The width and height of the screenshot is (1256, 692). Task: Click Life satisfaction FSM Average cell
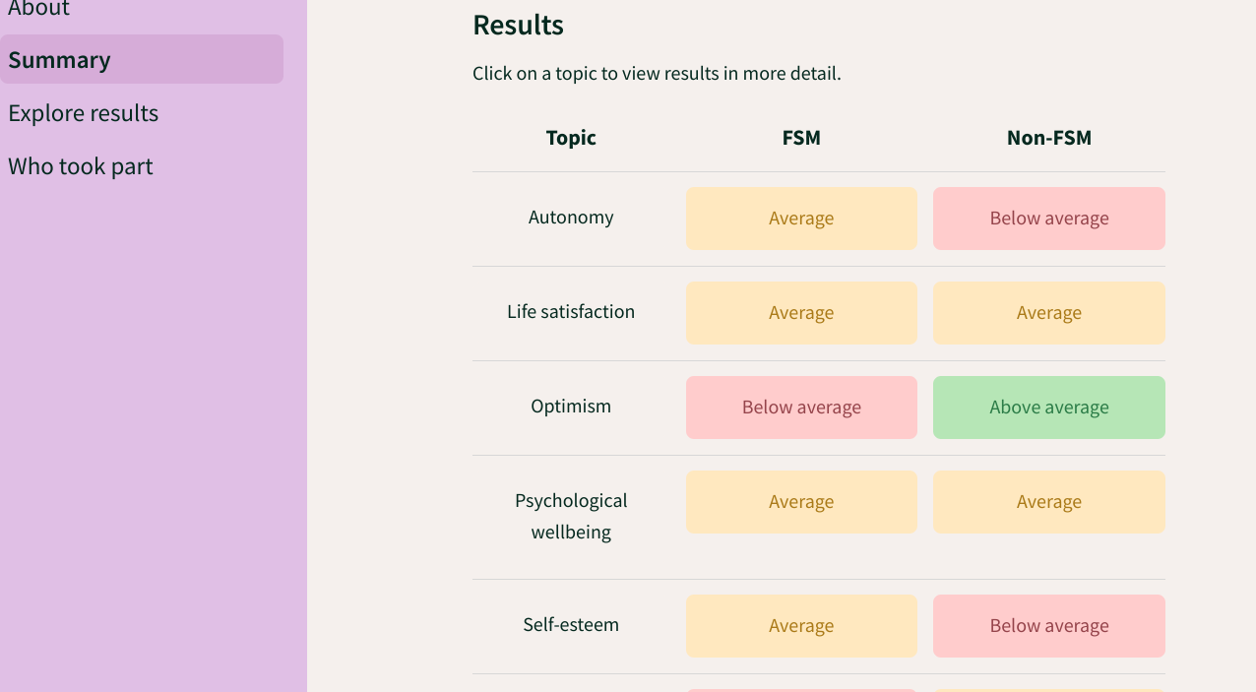[x=801, y=313]
